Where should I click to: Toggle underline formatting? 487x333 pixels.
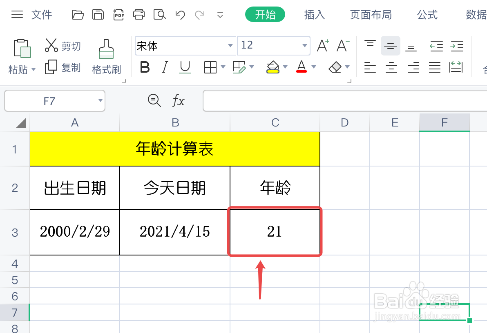tap(185, 67)
